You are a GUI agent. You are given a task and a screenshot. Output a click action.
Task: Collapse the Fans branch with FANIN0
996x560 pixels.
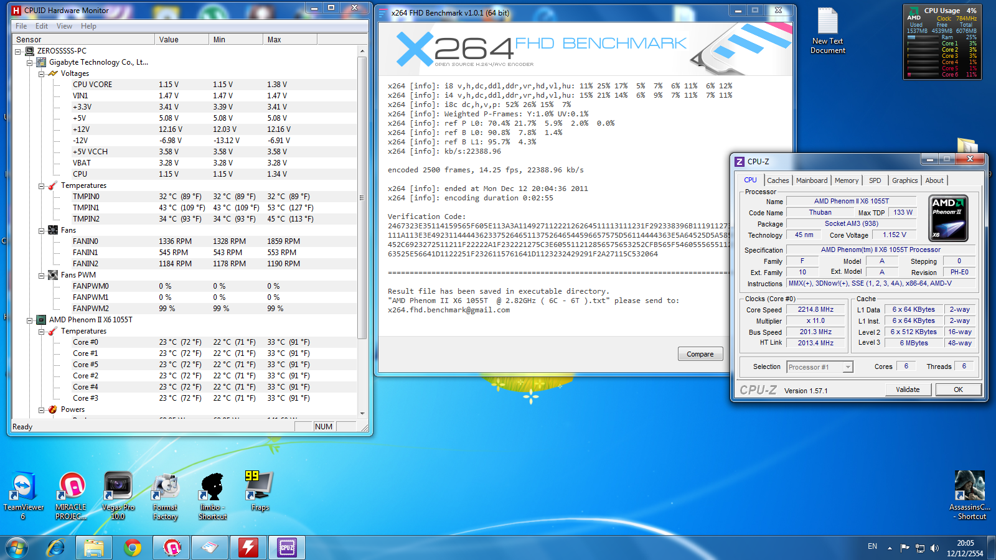(x=41, y=230)
